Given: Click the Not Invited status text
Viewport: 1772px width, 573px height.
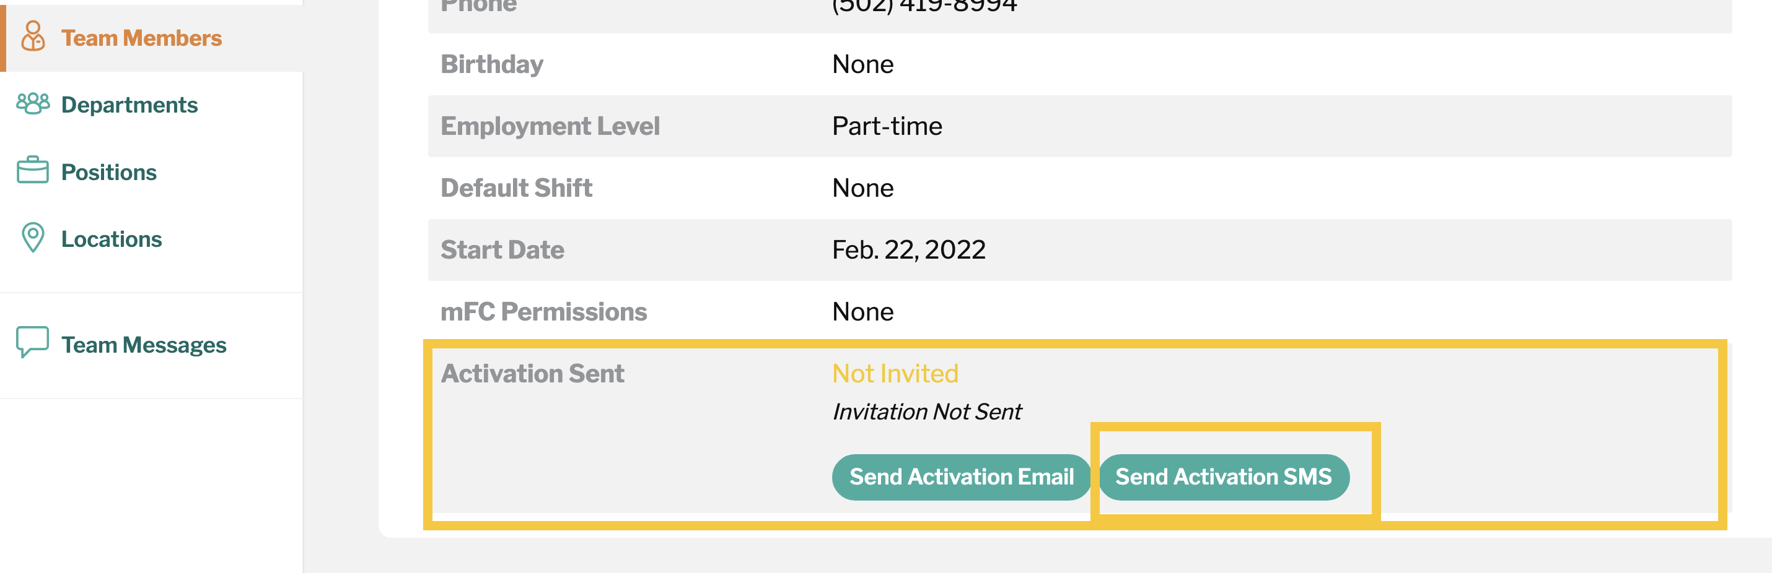Looking at the screenshot, I should [895, 373].
